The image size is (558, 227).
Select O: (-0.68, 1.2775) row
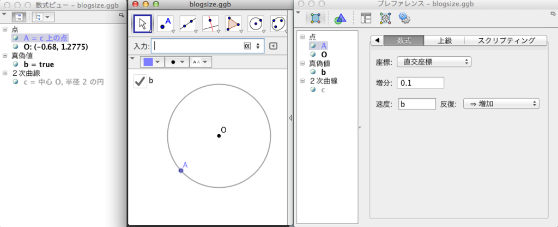point(56,47)
